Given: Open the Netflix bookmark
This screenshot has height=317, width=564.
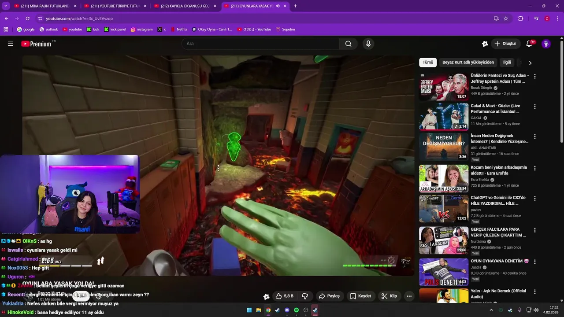Looking at the screenshot, I should (178, 29).
